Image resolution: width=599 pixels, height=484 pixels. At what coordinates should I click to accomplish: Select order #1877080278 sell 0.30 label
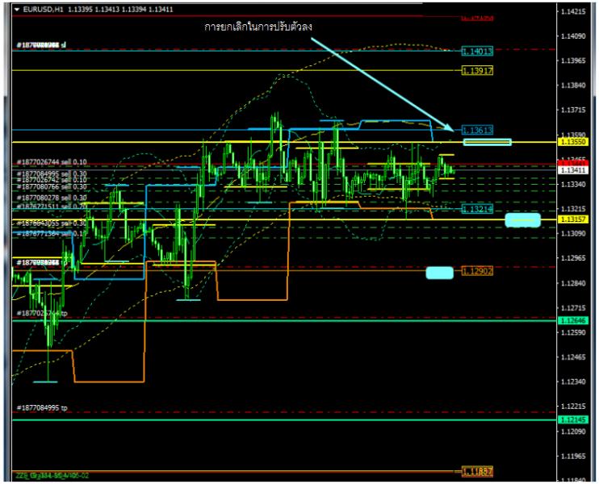click(52, 198)
